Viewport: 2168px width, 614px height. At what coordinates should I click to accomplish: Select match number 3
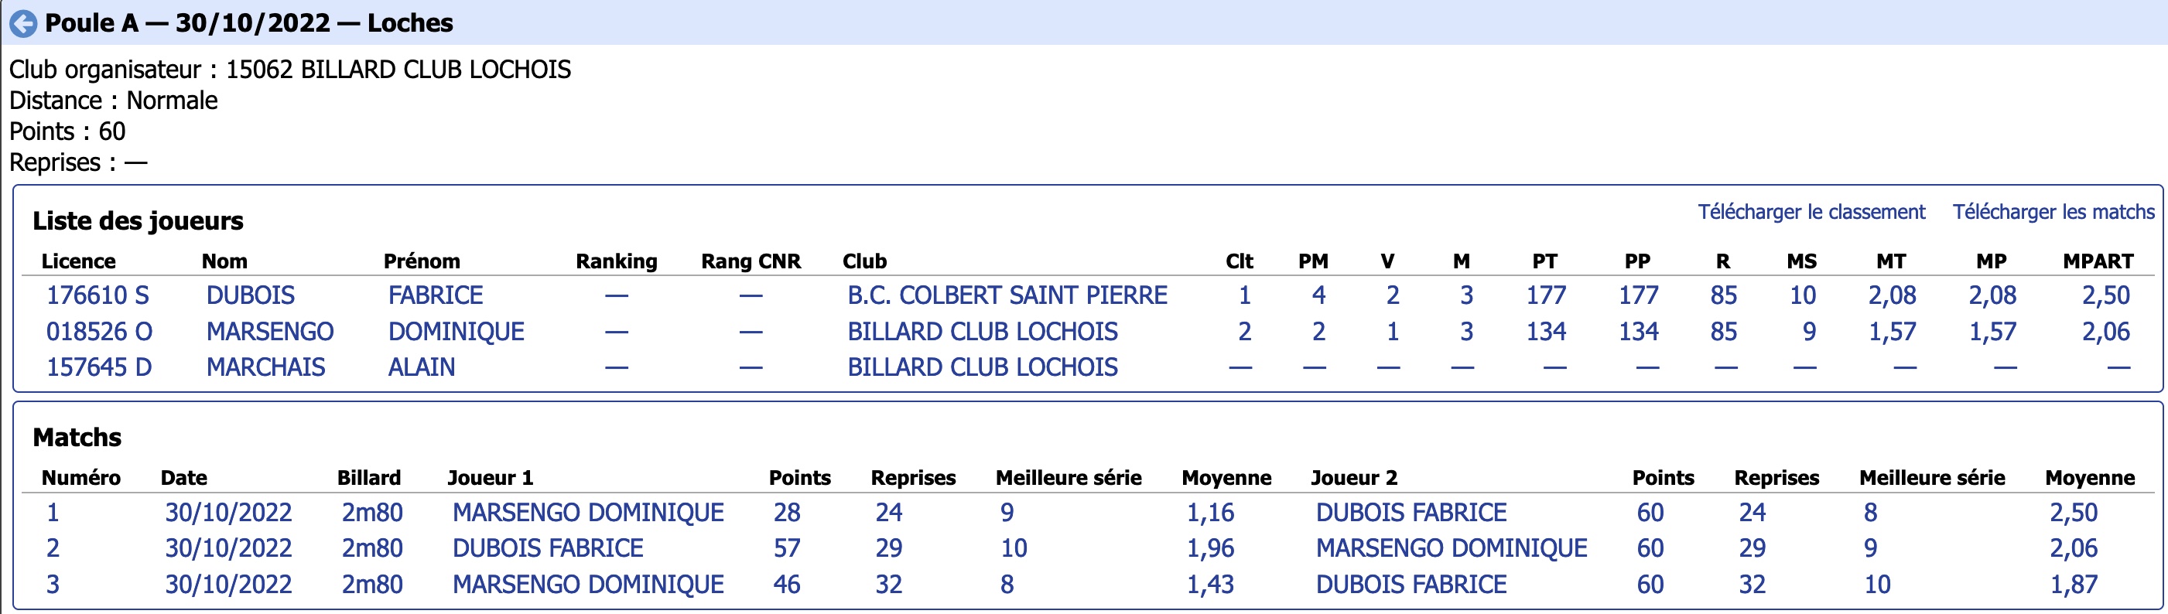coord(53,585)
